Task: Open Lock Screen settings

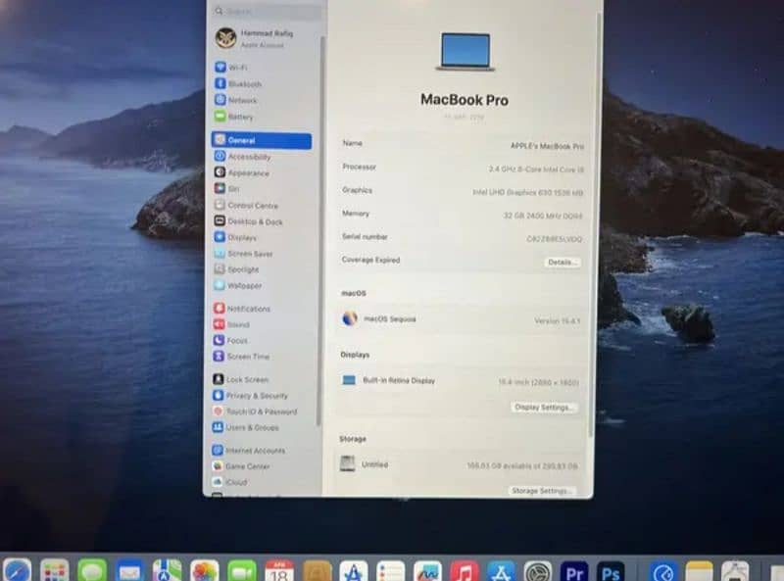Action: pyautogui.click(x=240, y=379)
